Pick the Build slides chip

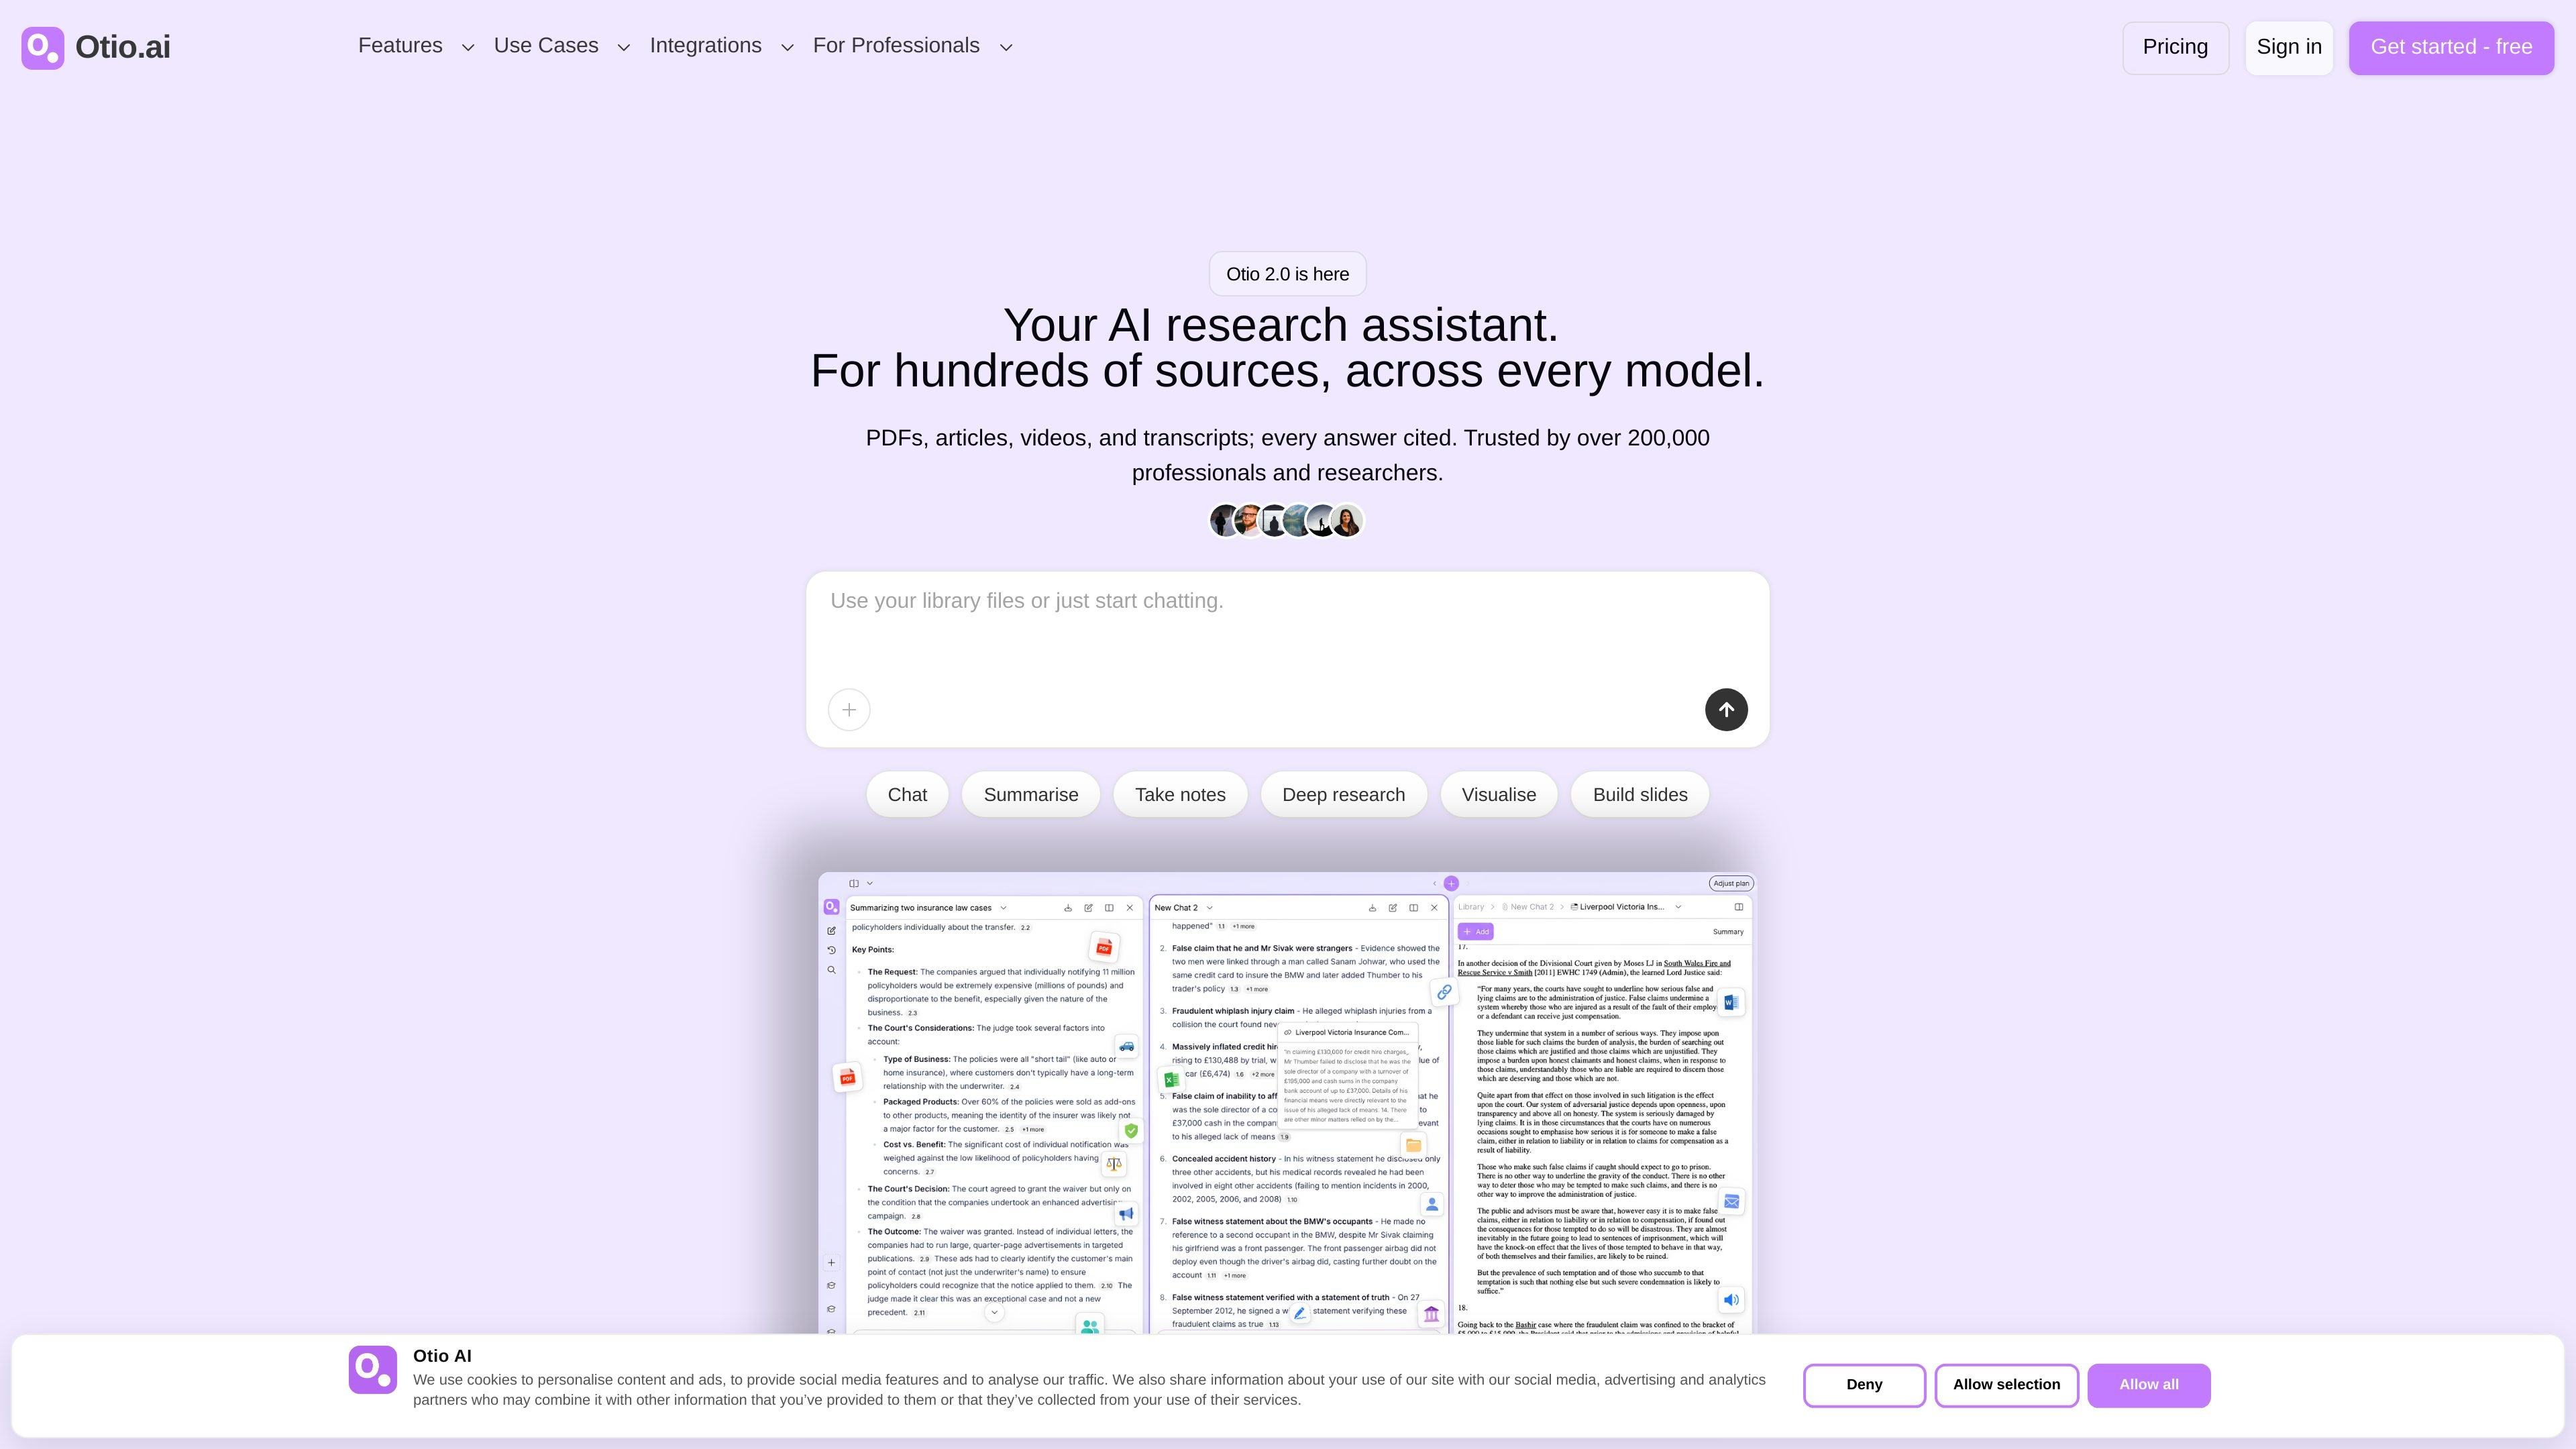1640,795
